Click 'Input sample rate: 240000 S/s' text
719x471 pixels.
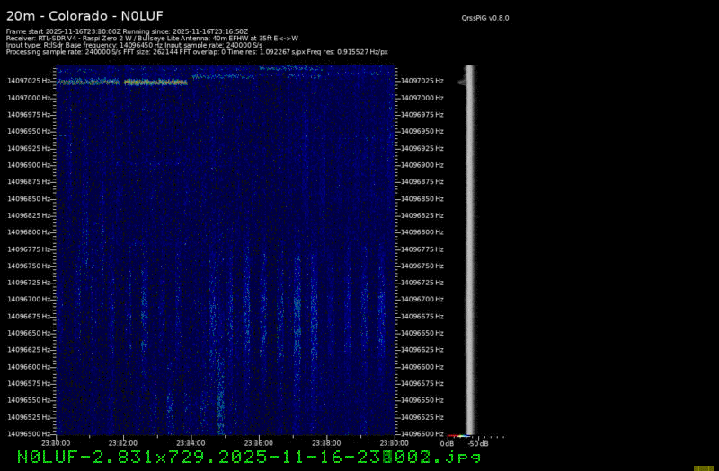(214, 46)
